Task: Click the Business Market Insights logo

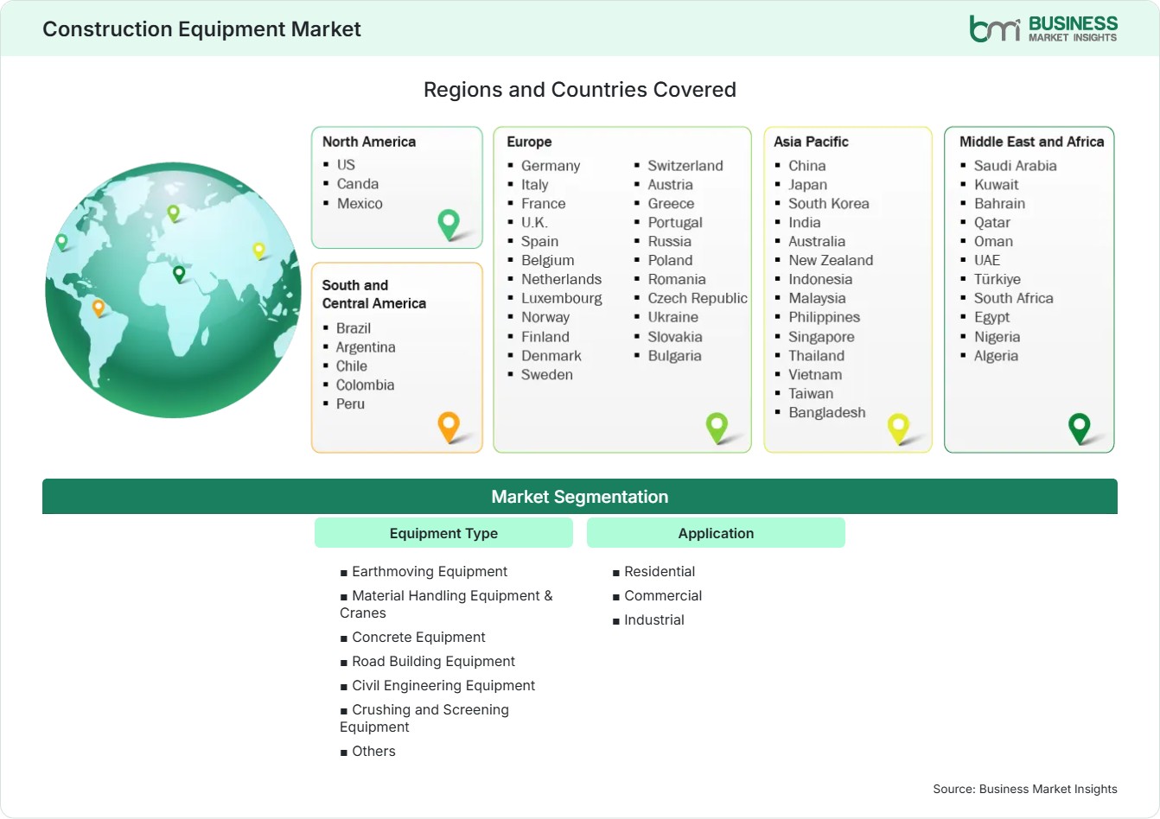Action: (x=1043, y=29)
